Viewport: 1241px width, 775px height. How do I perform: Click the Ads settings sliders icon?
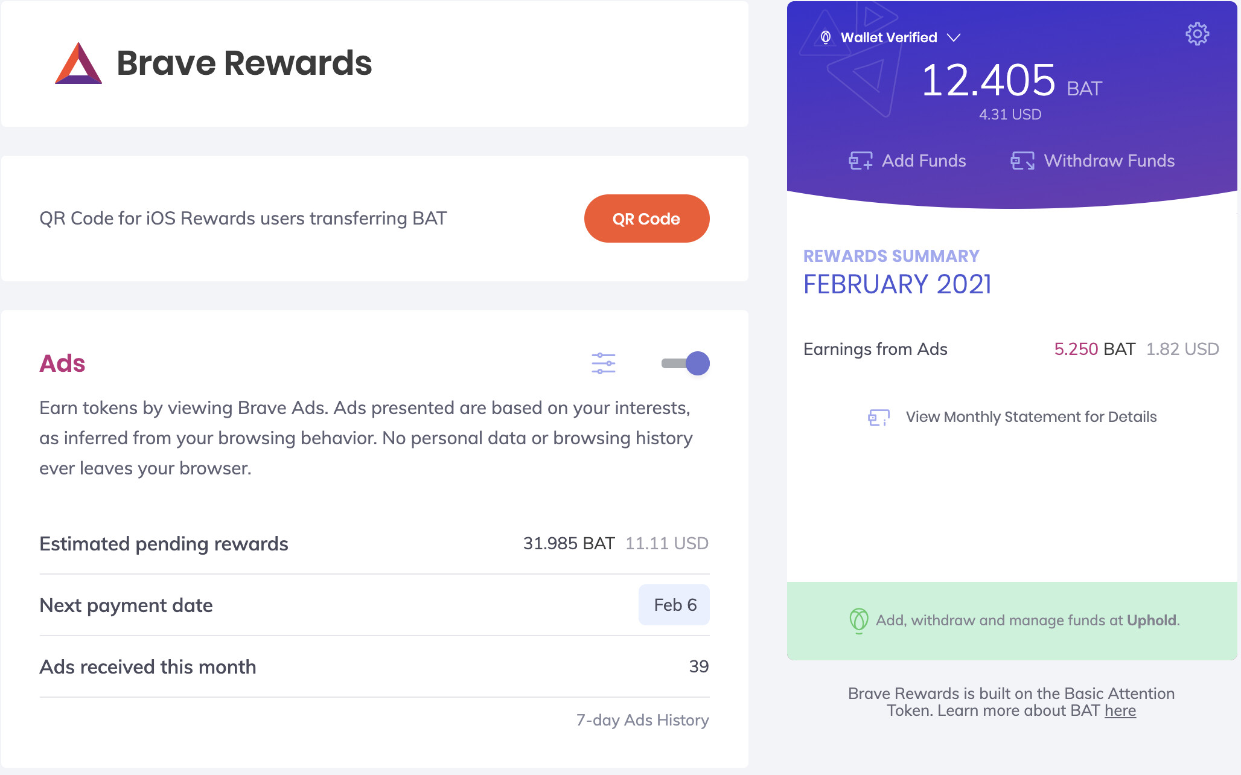tap(603, 363)
